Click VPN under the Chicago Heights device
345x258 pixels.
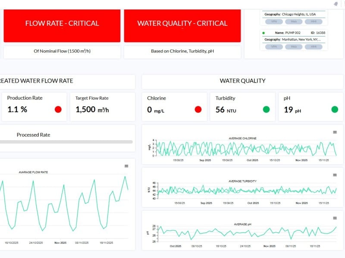(273, 21)
